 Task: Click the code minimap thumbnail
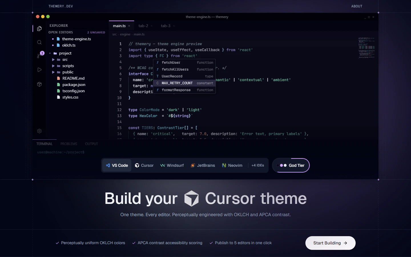pos(366,48)
